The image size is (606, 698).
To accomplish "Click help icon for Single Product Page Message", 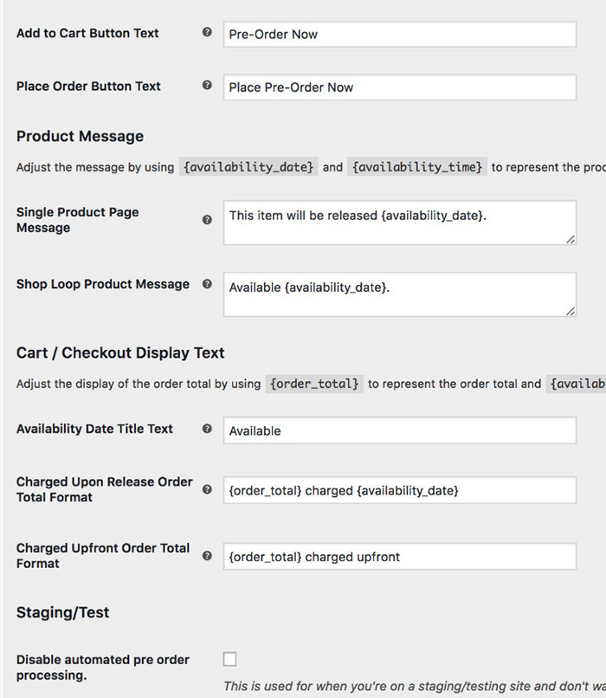I will click(x=207, y=220).
